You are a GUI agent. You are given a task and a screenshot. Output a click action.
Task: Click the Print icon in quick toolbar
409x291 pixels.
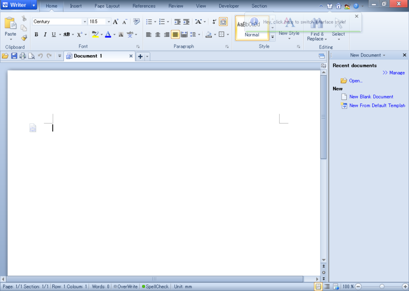pyautogui.click(x=22, y=56)
